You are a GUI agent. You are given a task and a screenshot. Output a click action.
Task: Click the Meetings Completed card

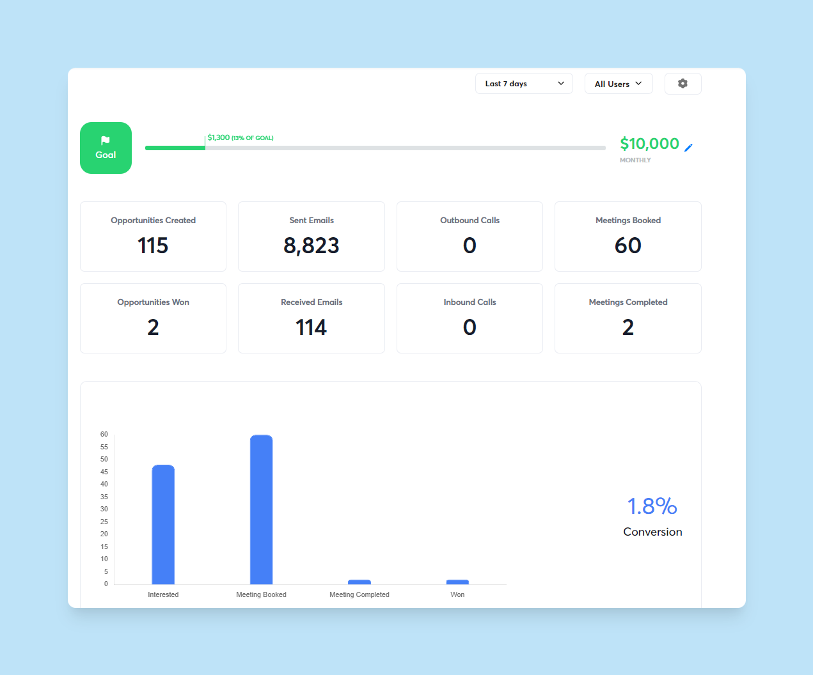point(628,318)
